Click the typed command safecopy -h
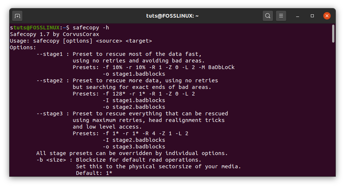 (91, 28)
